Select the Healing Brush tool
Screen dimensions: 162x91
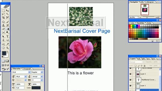tap(3, 22)
